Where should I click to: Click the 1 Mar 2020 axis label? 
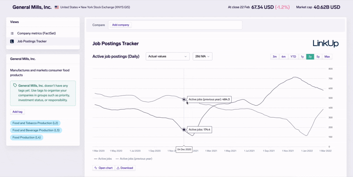tap(99, 151)
